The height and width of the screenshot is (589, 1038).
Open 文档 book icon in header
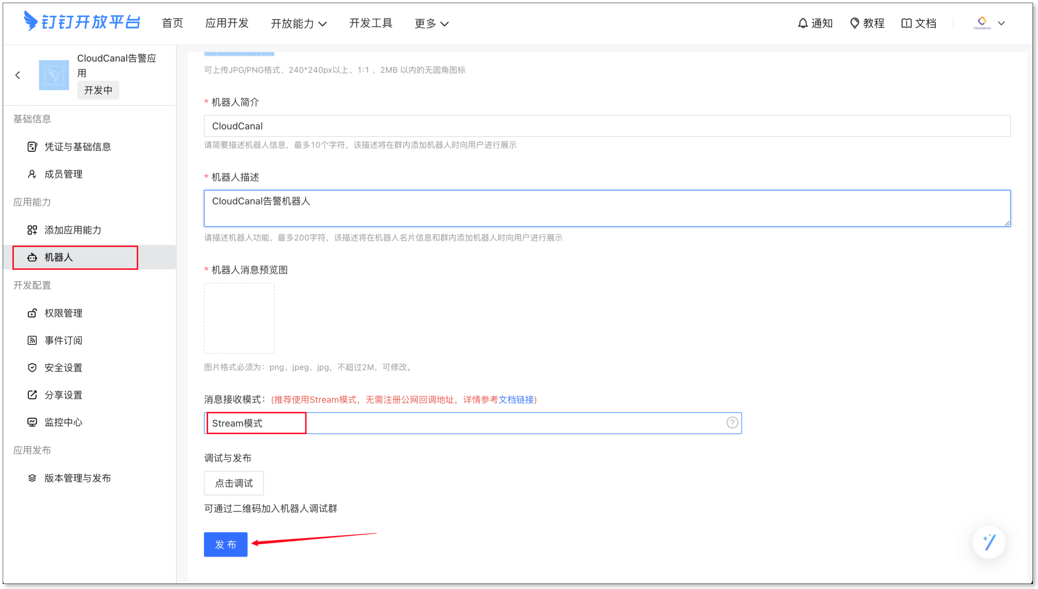click(906, 23)
